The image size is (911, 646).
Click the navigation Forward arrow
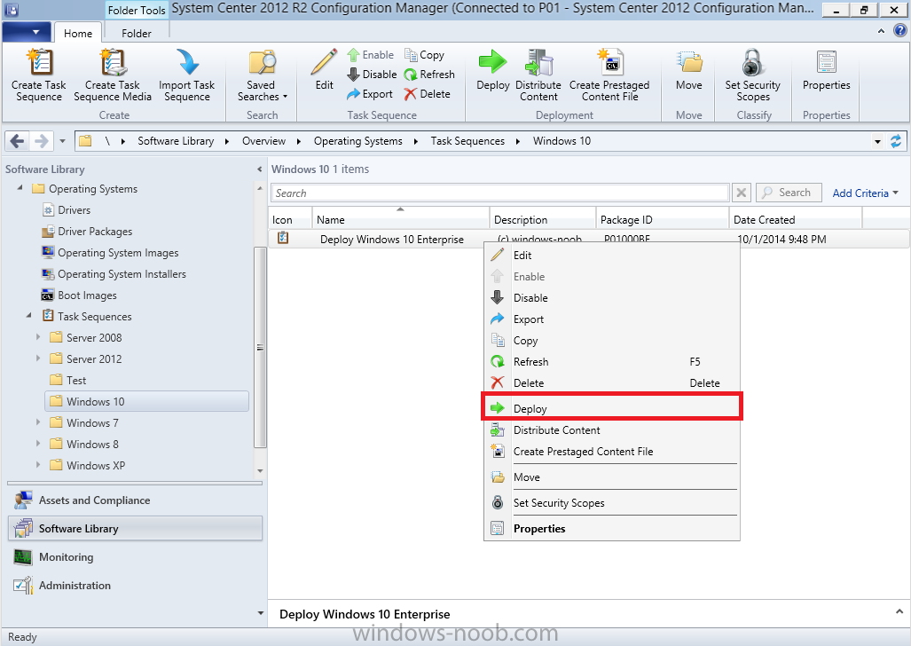(x=42, y=141)
